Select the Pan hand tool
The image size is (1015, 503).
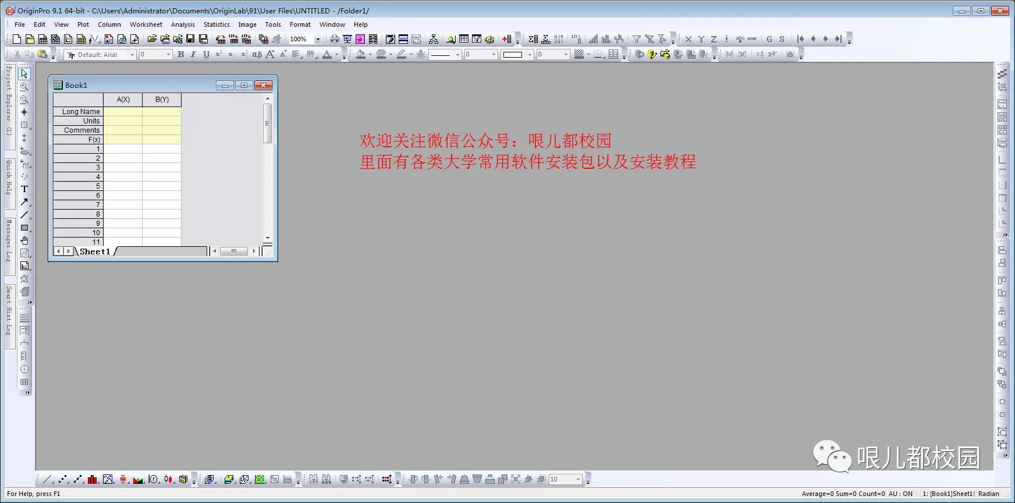[24, 240]
